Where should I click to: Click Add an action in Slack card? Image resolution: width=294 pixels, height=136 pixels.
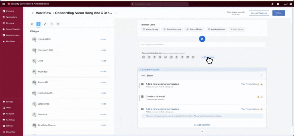click(x=202, y=125)
